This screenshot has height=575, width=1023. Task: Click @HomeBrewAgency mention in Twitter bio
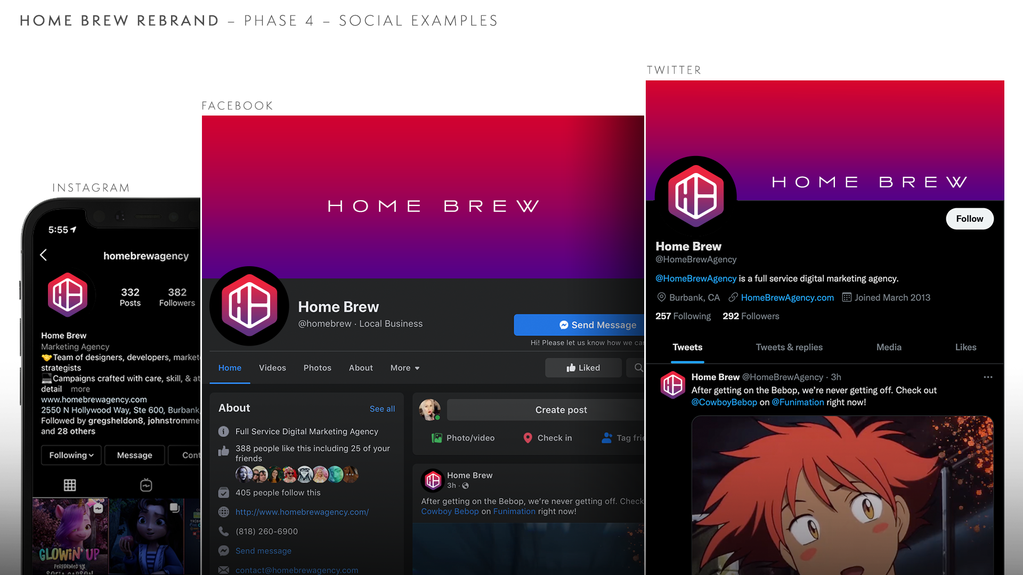point(696,278)
